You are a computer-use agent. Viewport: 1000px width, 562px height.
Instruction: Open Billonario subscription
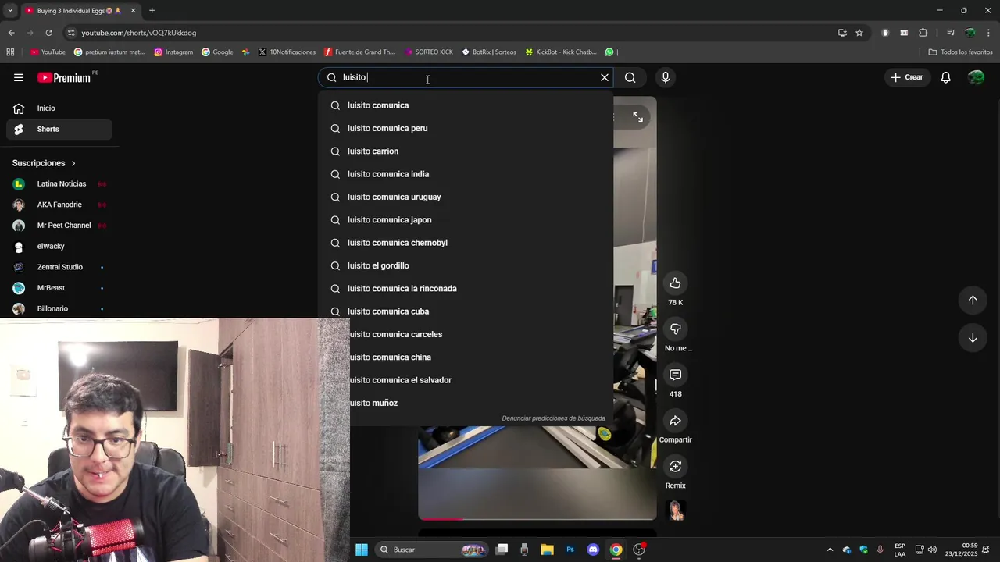tap(59, 309)
